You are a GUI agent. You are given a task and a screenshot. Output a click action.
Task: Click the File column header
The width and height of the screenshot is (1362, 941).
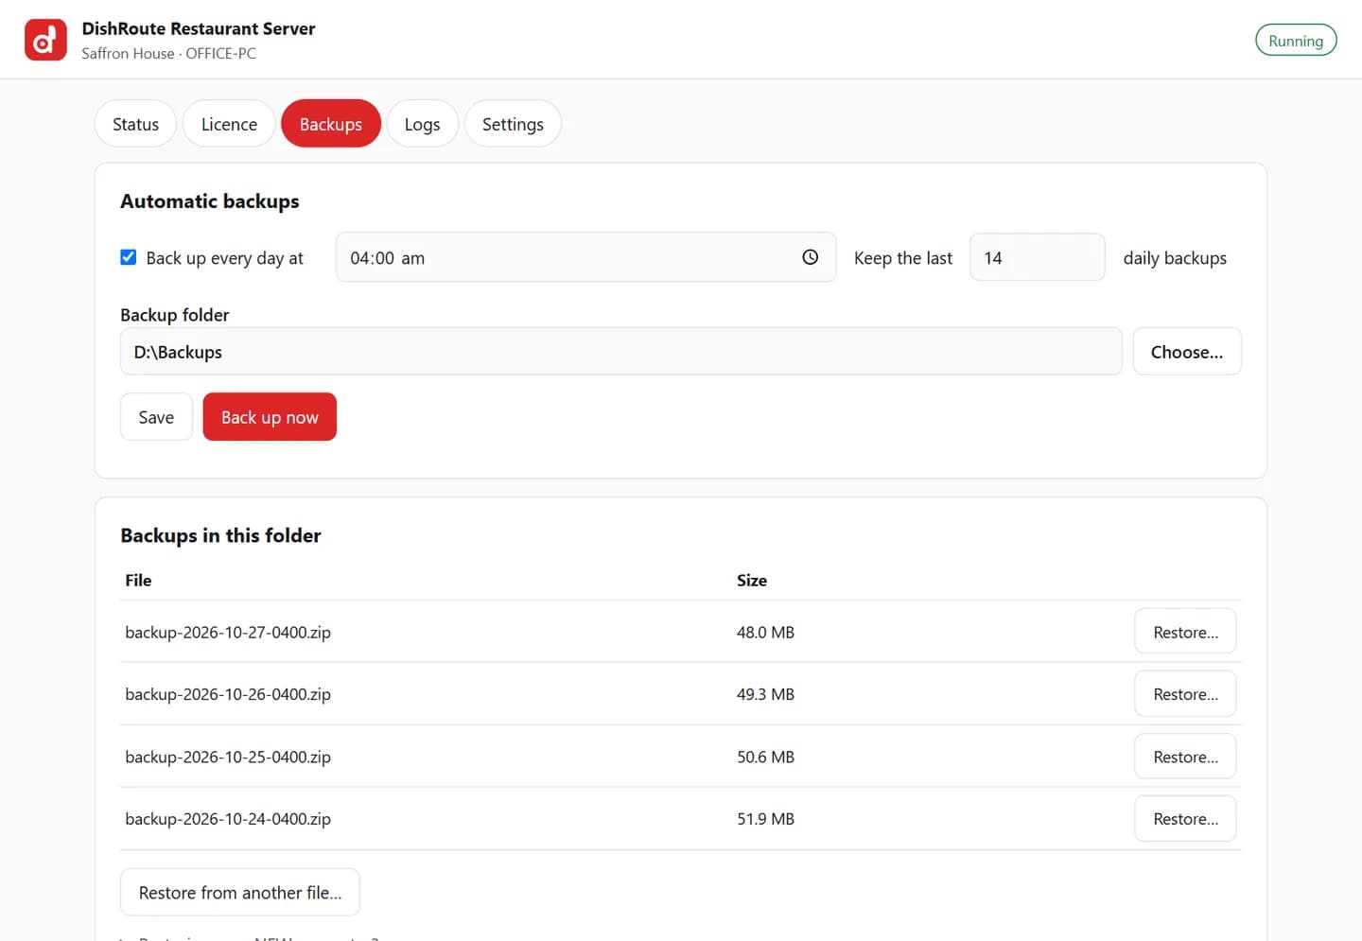point(138,580)
